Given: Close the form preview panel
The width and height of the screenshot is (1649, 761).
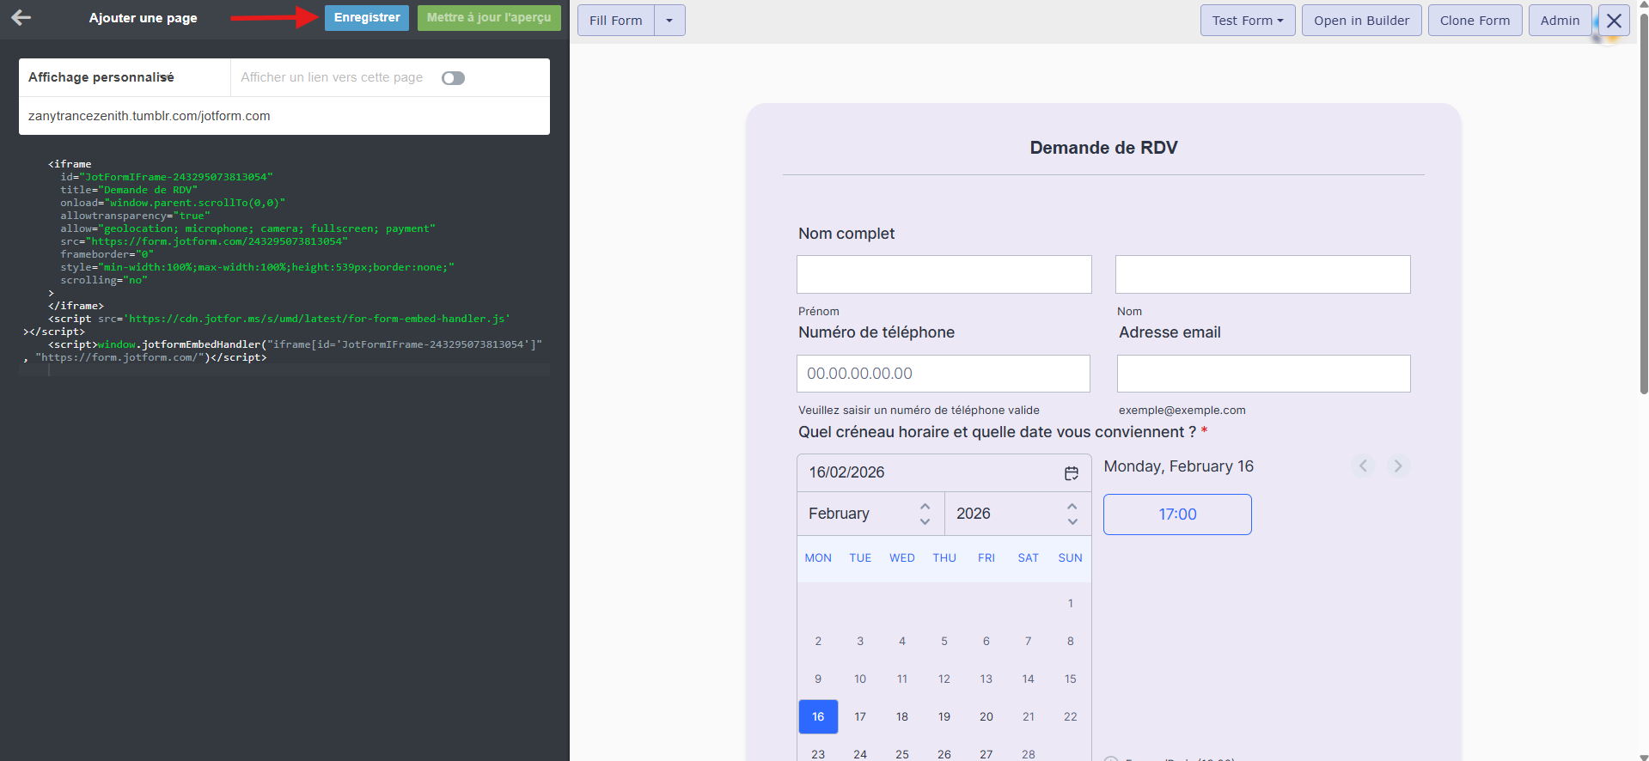Looking at the screenshot, I should coord(1614,21).
